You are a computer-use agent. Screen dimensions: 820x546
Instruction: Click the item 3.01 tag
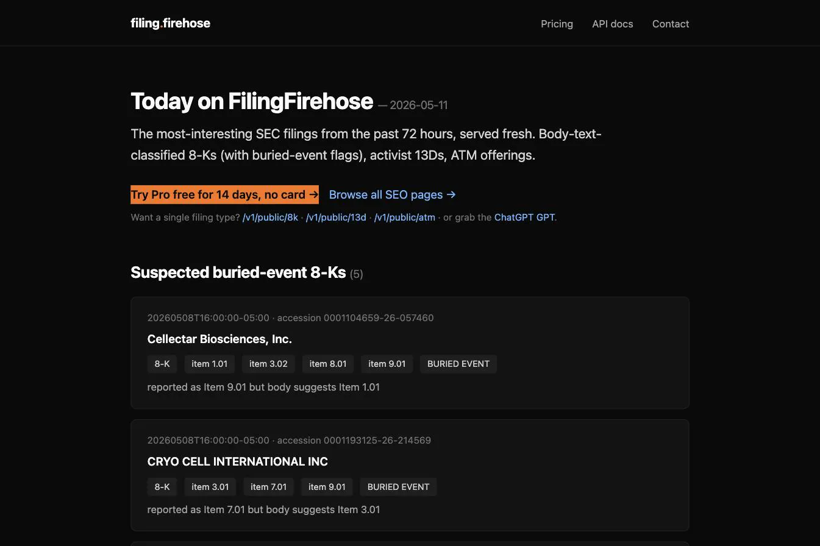210,487
